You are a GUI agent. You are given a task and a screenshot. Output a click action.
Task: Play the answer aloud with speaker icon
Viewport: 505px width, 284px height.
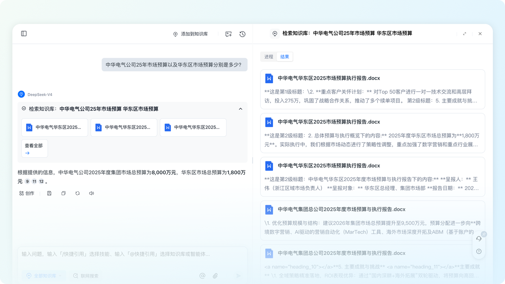92,193
